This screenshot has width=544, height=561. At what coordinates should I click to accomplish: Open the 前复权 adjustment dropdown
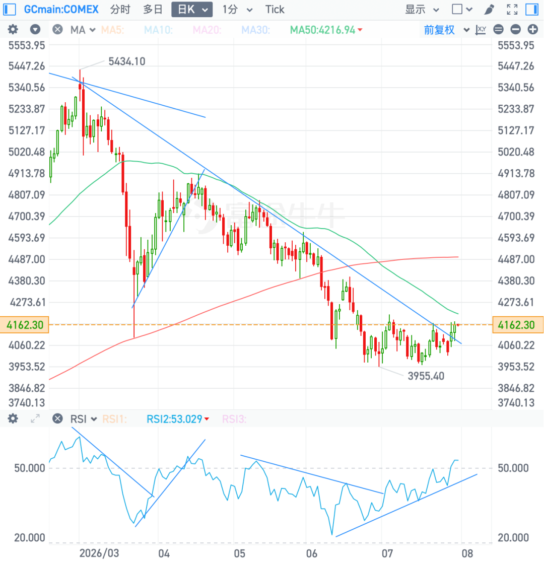tap(446, 30)
